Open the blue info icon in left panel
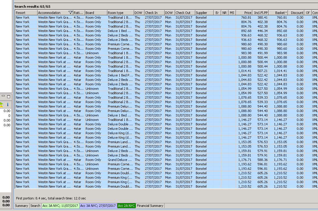Screen dimensions: 318x211 [8, 105]
